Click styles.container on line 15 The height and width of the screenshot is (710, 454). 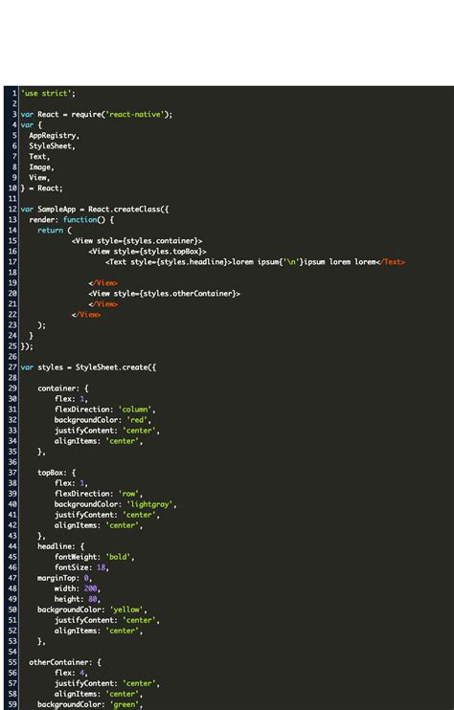(x=160, y=241)
